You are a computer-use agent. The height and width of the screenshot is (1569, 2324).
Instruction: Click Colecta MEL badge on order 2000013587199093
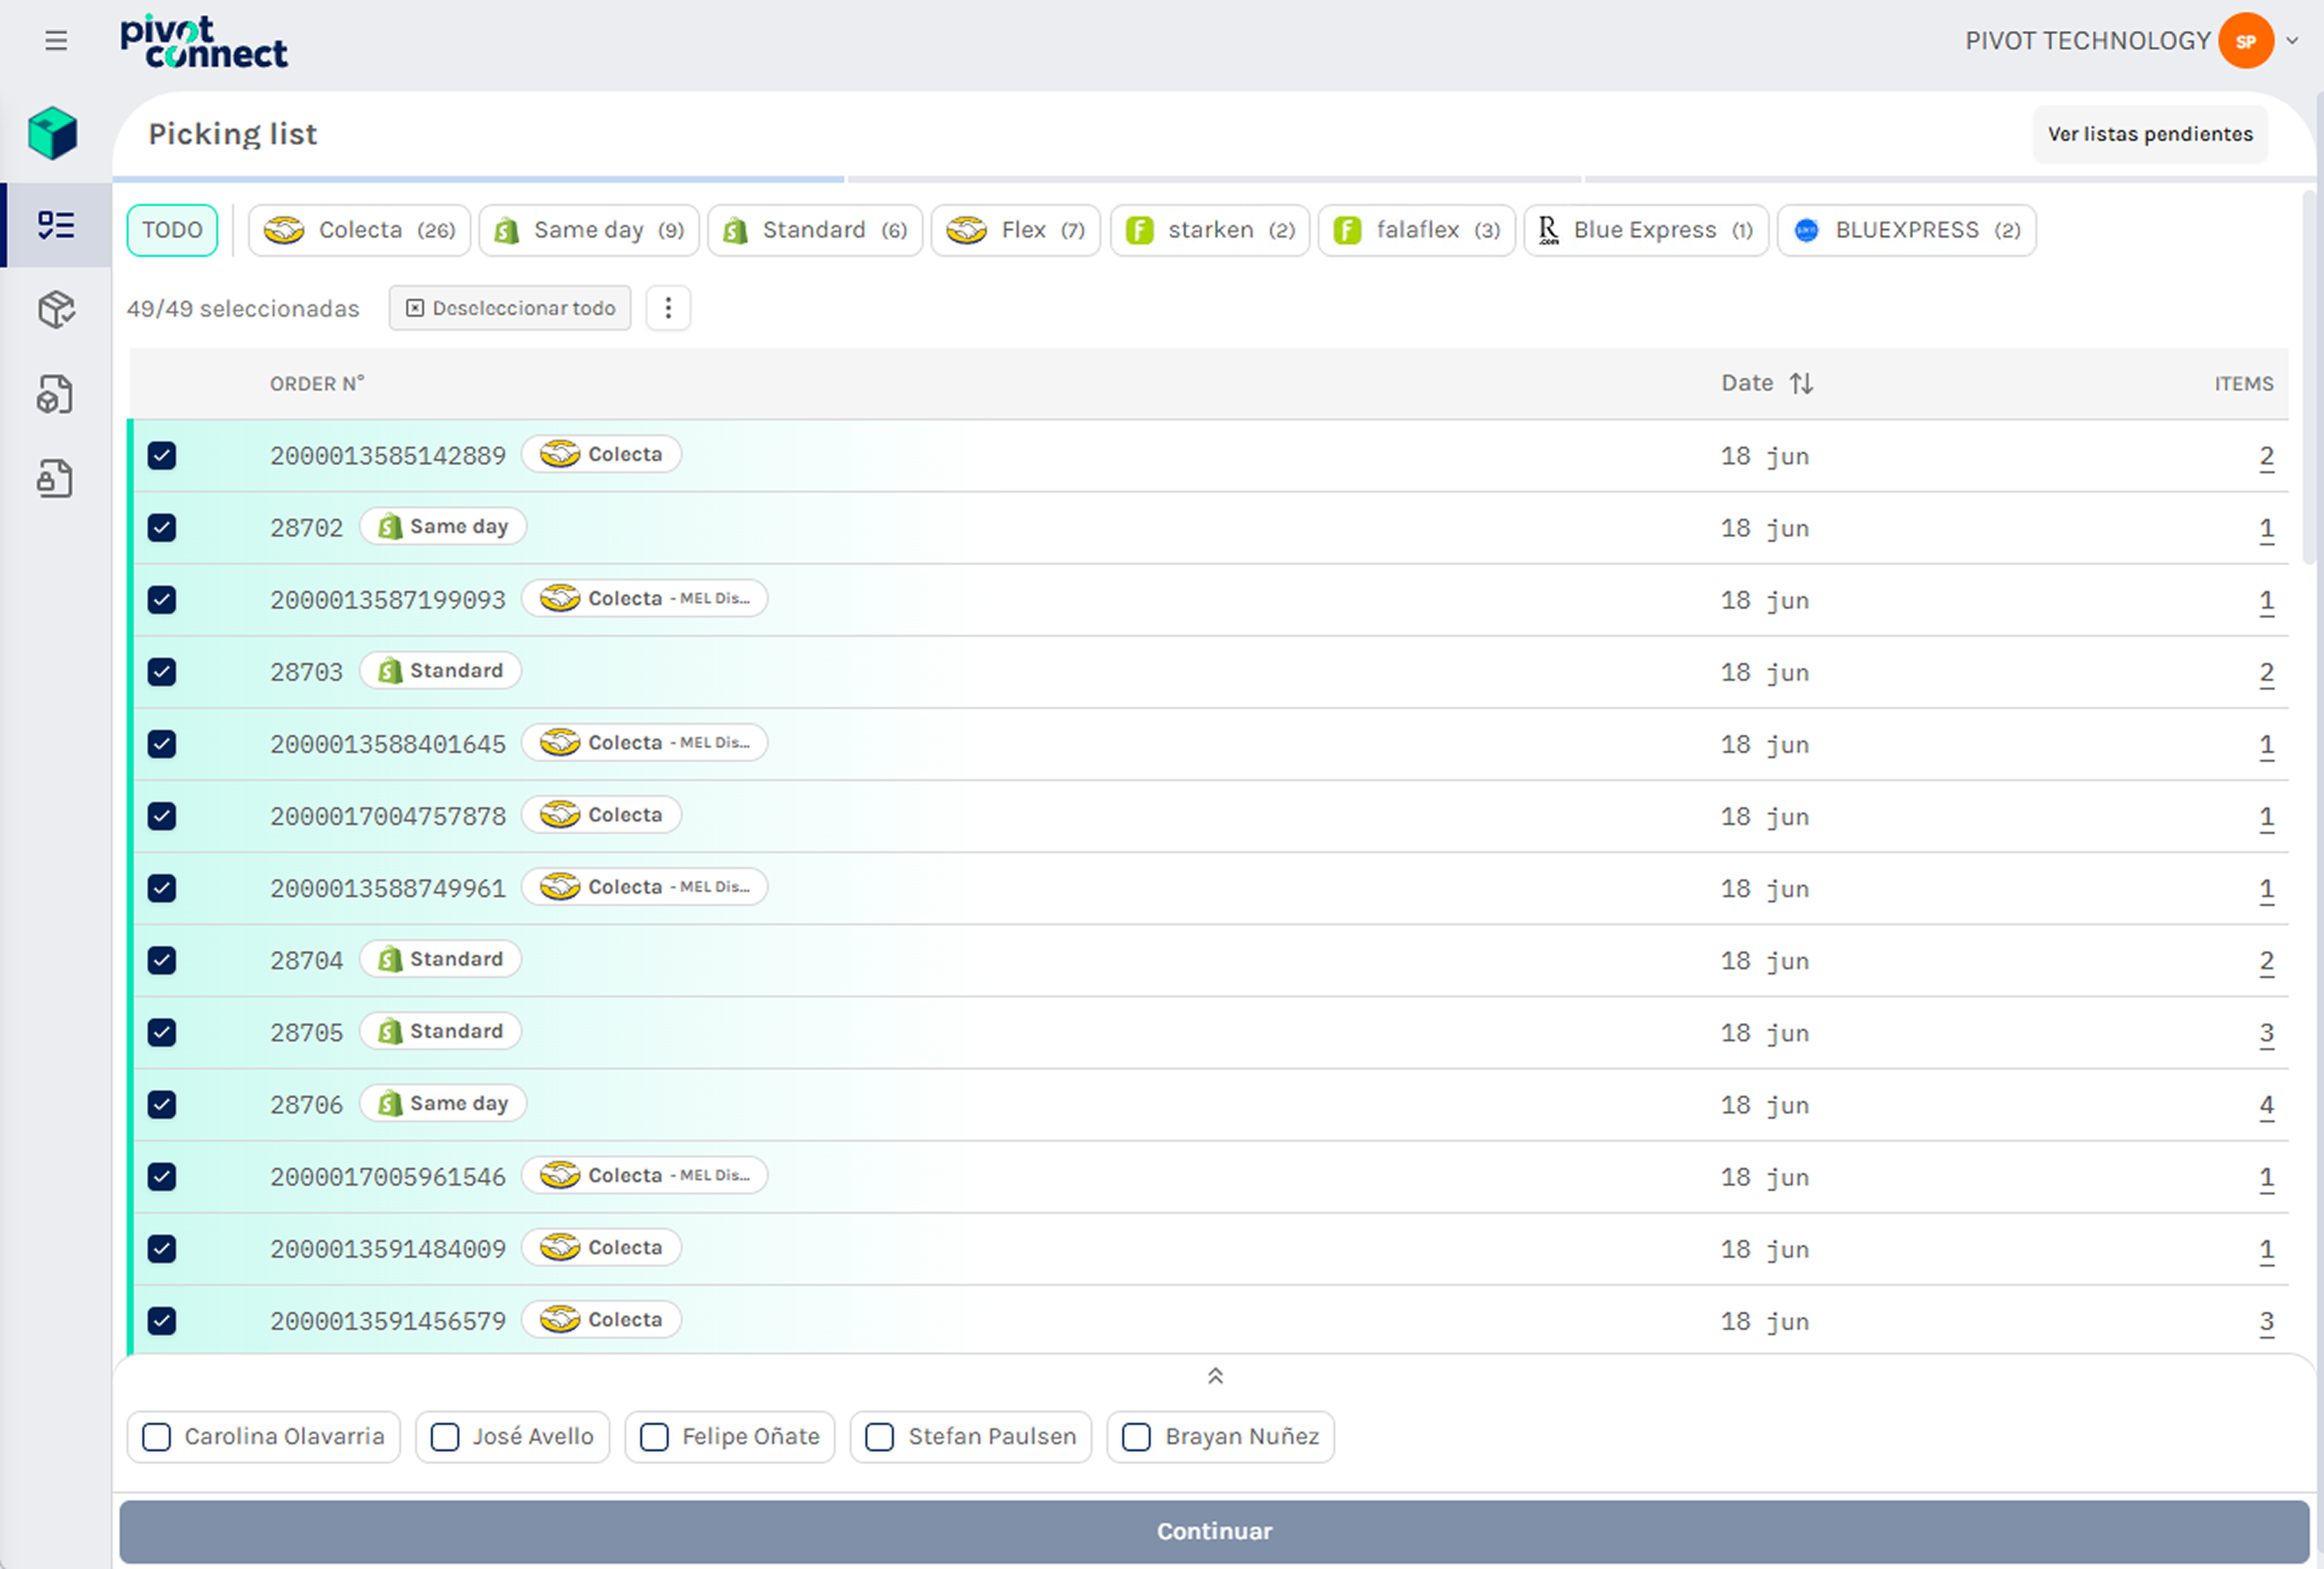pyautogui.click(x=645, y=598)
